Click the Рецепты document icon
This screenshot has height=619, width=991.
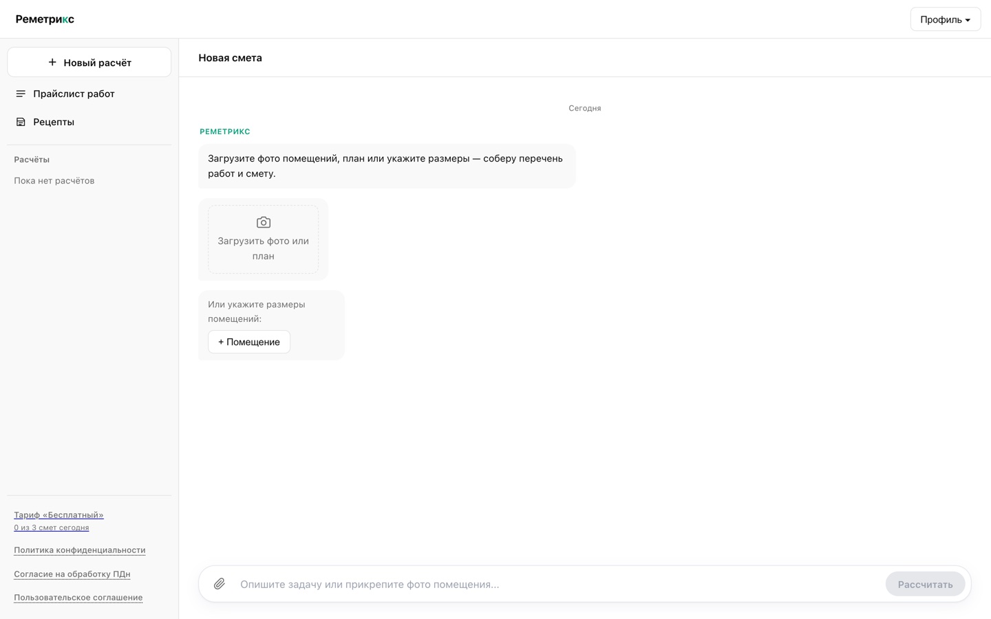pos(21,122)
